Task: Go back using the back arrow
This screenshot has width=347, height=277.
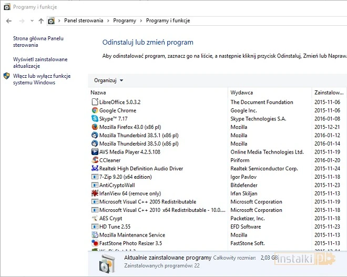Action: 9,21
